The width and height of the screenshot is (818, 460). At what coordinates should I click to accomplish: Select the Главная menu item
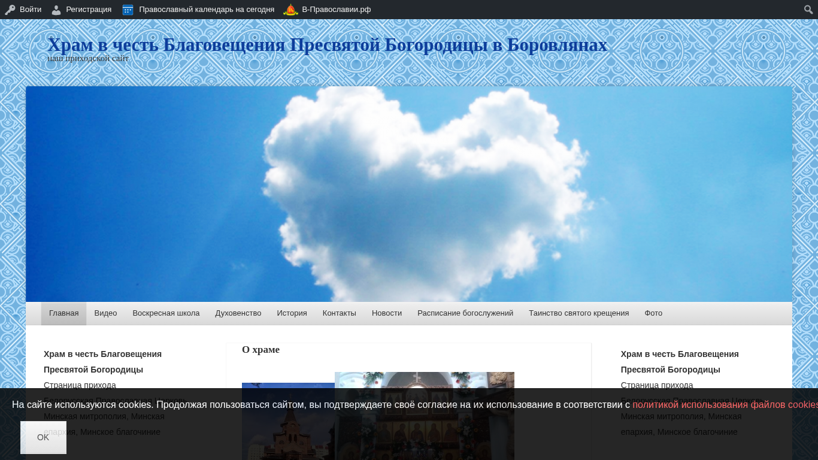(63, 313)
